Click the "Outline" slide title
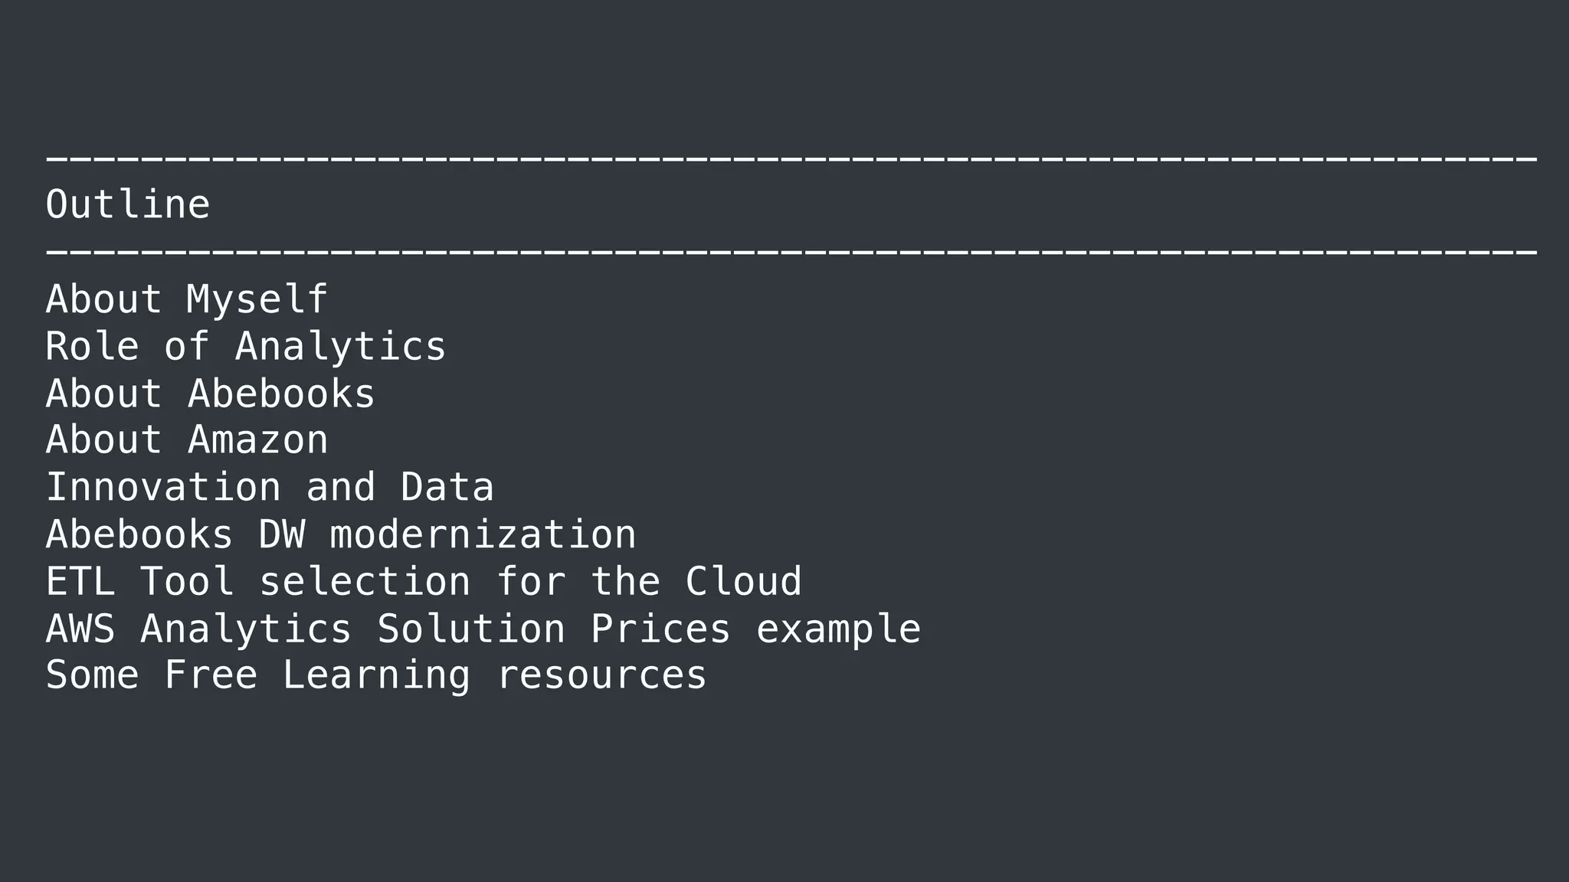Image resolution: width=1569 pixels, height=882 pixels. click(128, 205)
